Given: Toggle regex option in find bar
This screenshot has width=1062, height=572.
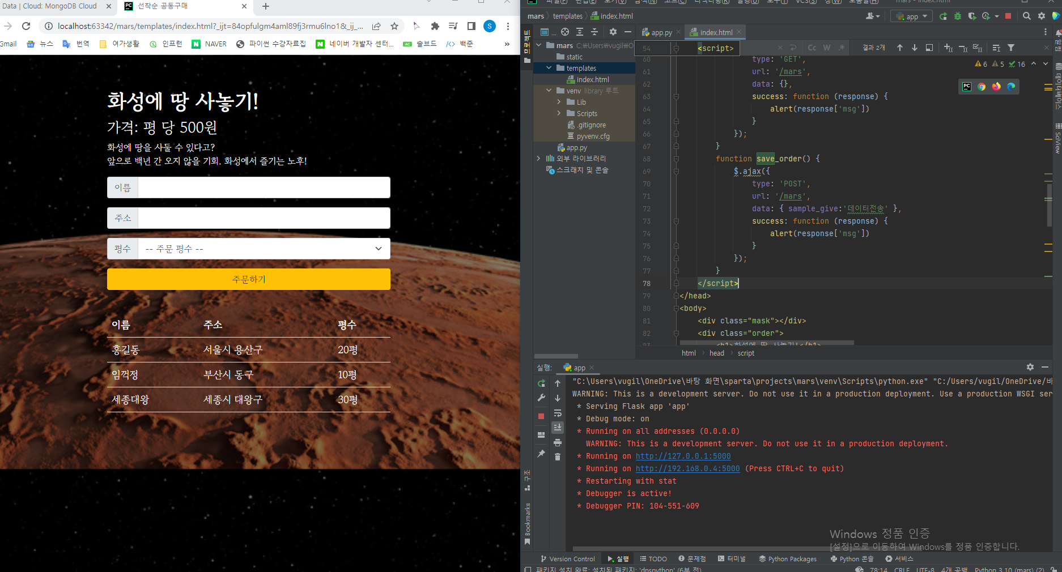Looking at the screenshot, I should pyautogui.click(x=842, y=48).
